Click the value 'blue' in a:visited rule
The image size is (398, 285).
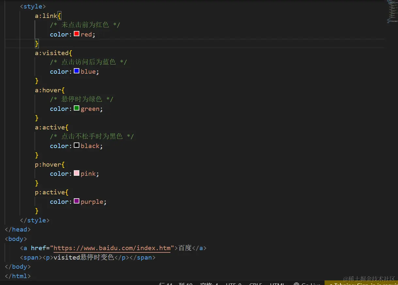click(x=88, y=71)
